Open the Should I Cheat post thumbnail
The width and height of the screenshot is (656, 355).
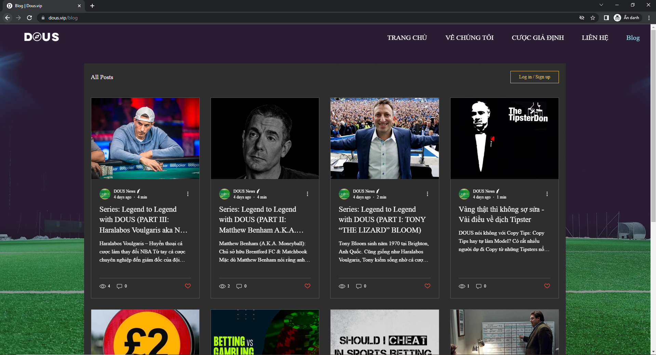tap(385, 332)
